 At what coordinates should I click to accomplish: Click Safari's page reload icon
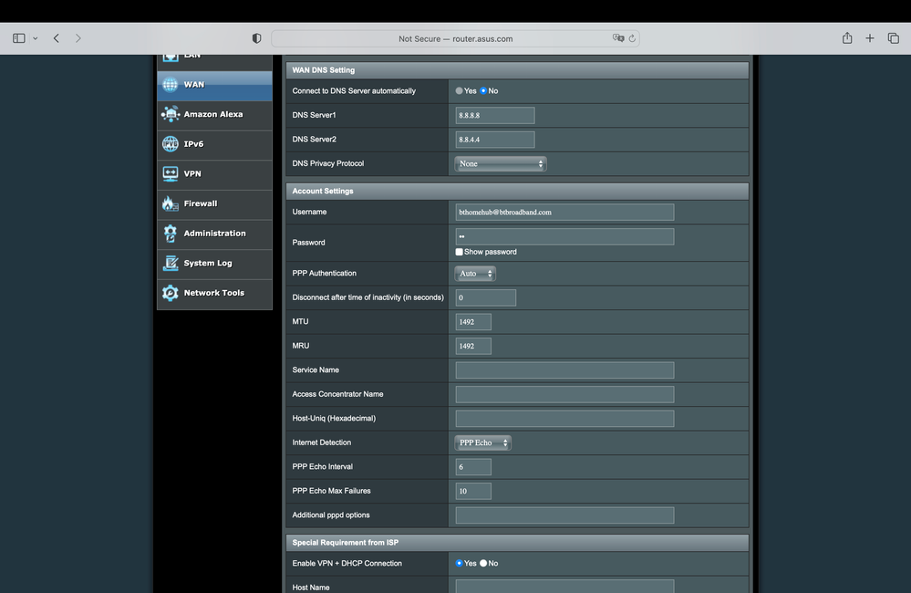point(633,38)
